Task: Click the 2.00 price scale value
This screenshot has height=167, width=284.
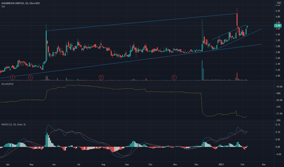Action: click(278, 76)
